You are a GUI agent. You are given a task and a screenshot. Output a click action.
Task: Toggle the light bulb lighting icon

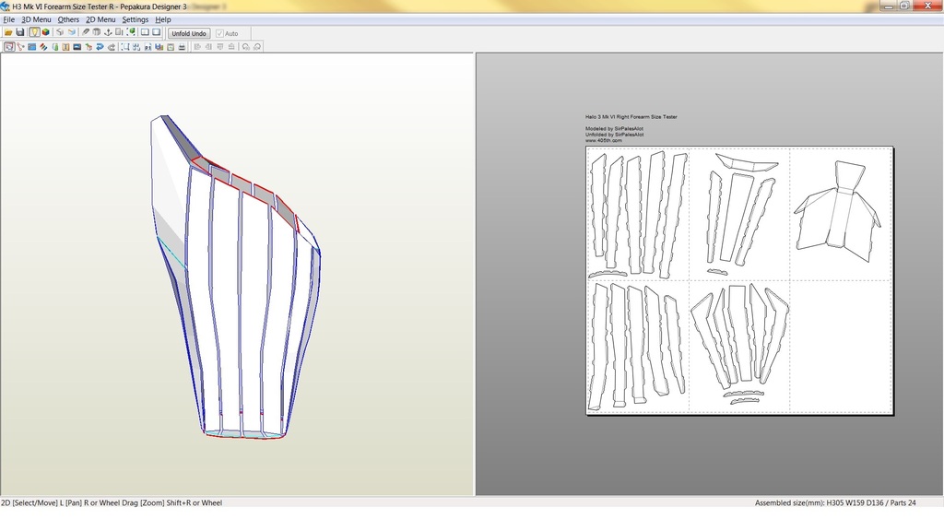[34, 32]
